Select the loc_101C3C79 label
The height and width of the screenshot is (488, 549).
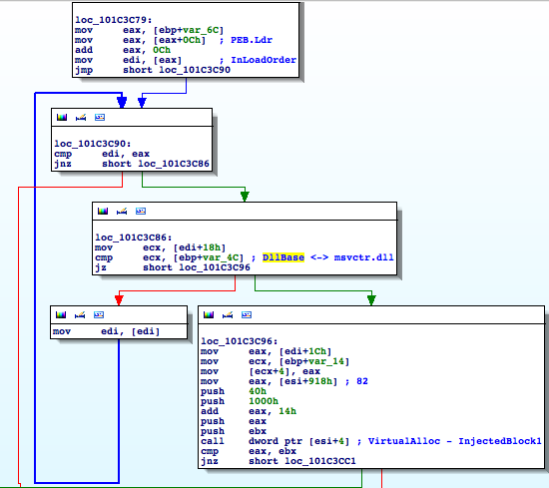pos(114,20)
